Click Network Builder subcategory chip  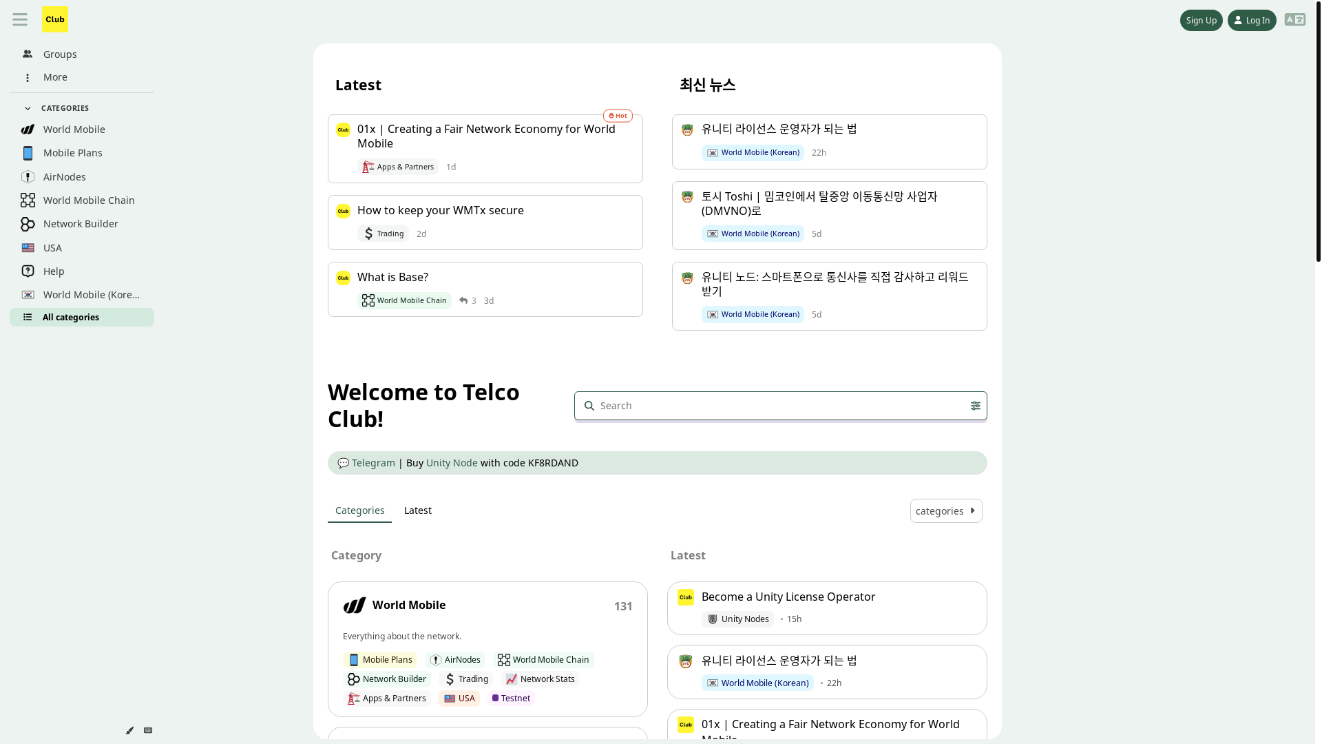(387, 679)
